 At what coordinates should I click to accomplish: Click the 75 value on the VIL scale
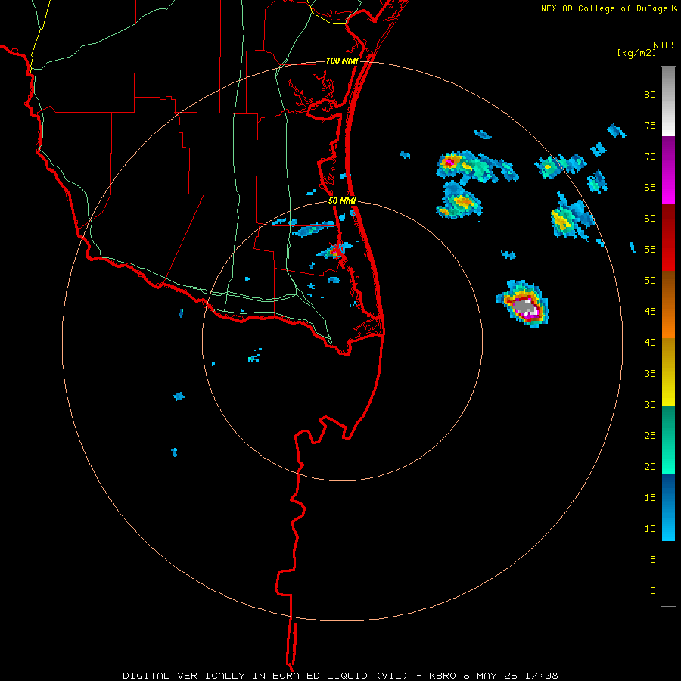coord(650,125)
